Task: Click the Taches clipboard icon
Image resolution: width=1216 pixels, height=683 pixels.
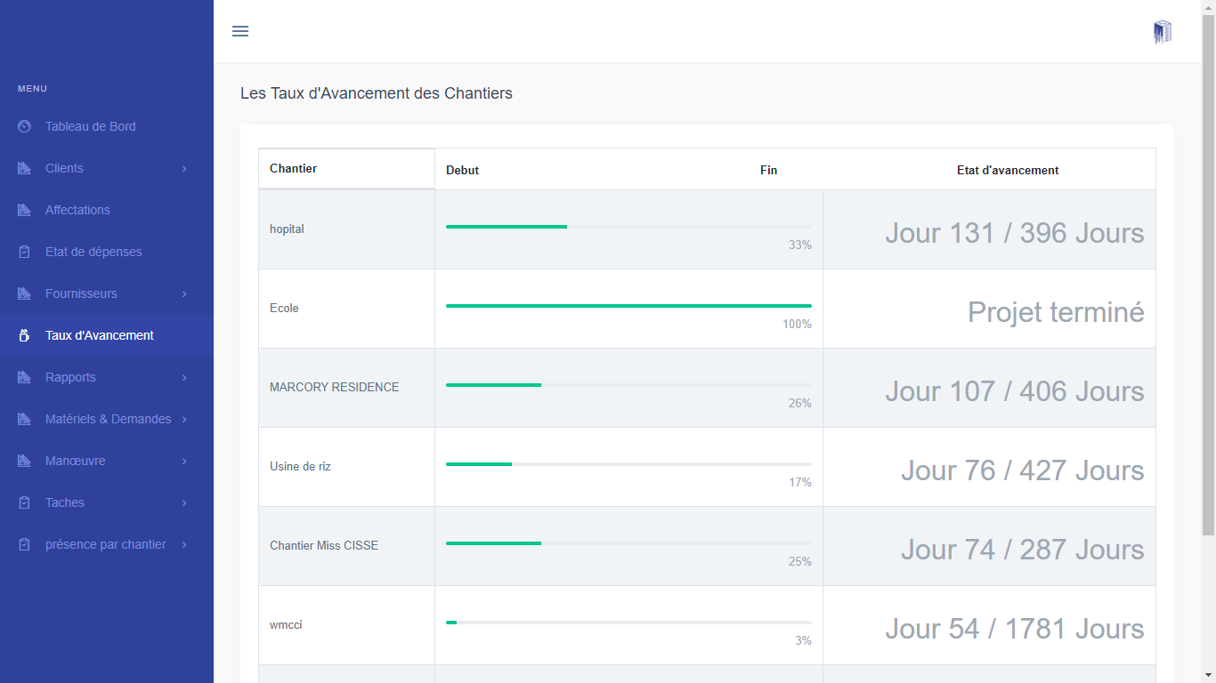Action: click(x=24, y=502)
